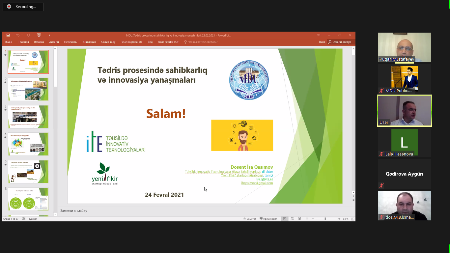Viewport: 450px width, 253px height.
Task: Start slideshow from beginning via quick access icon
Action: (39, 35)
